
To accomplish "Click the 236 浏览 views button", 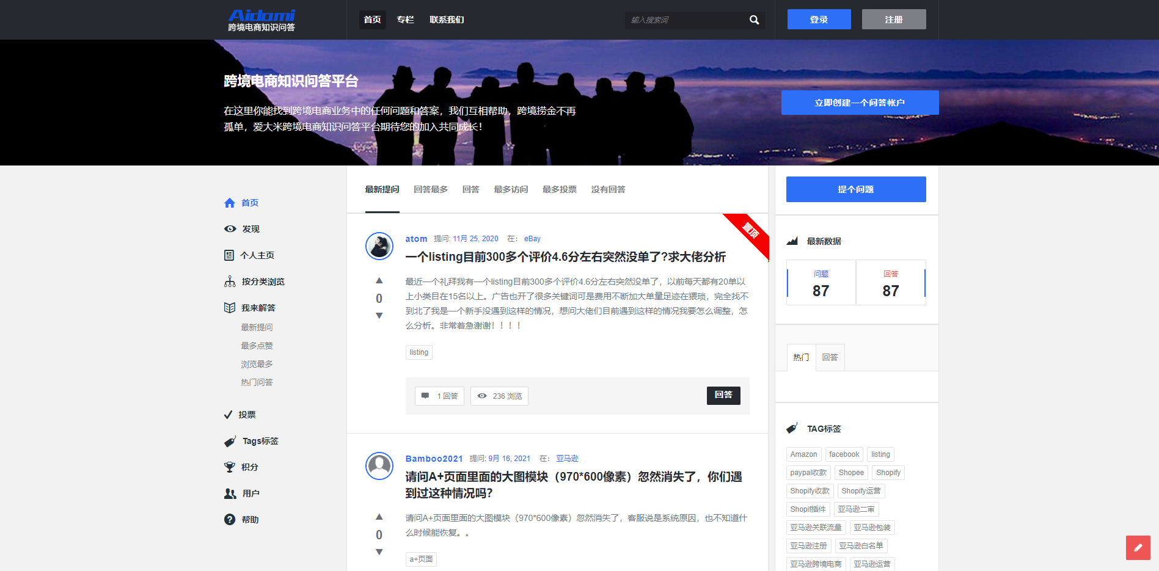I will [500, 396].
